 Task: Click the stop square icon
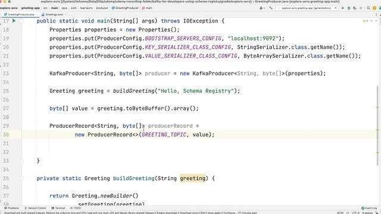(361, 8)
